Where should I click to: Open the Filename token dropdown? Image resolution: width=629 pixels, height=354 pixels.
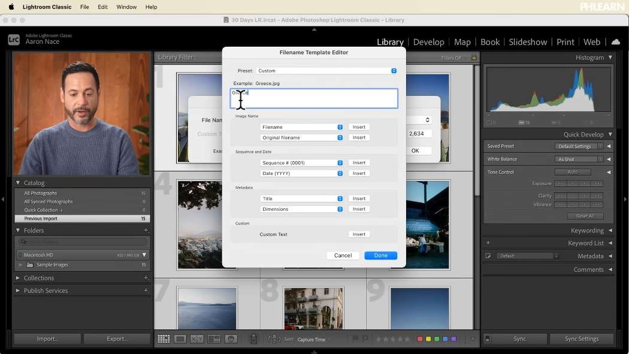click(x=301, y=127)
